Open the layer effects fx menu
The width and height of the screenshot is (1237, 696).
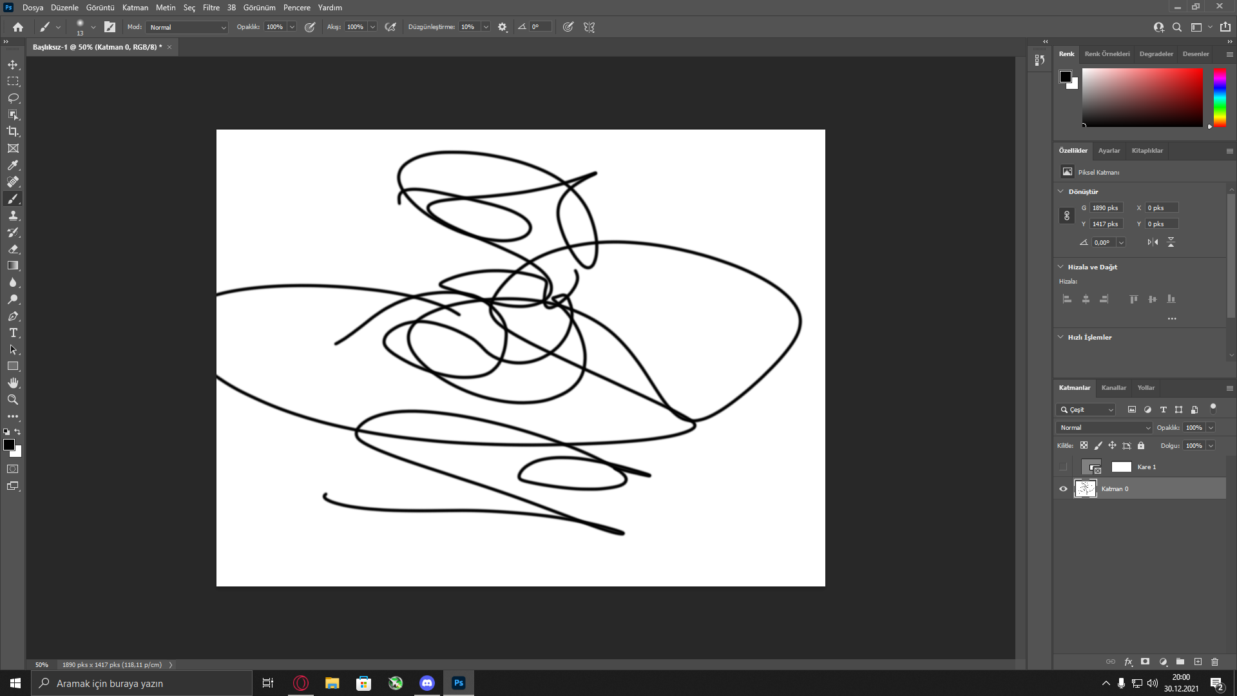tap(1128, 662)
